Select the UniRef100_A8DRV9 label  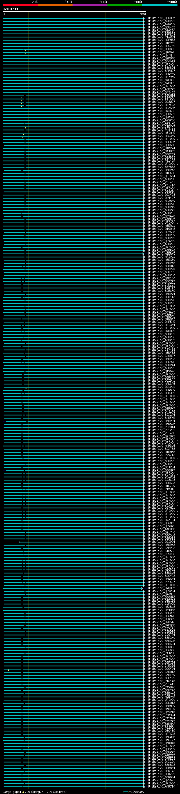point(161,461)
